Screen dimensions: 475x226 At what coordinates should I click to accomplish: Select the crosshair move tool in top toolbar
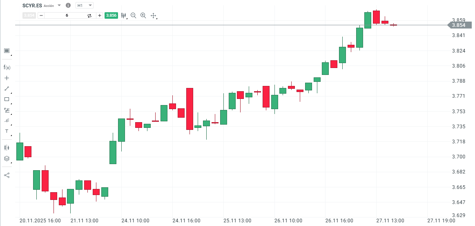[x=154, y=15]
